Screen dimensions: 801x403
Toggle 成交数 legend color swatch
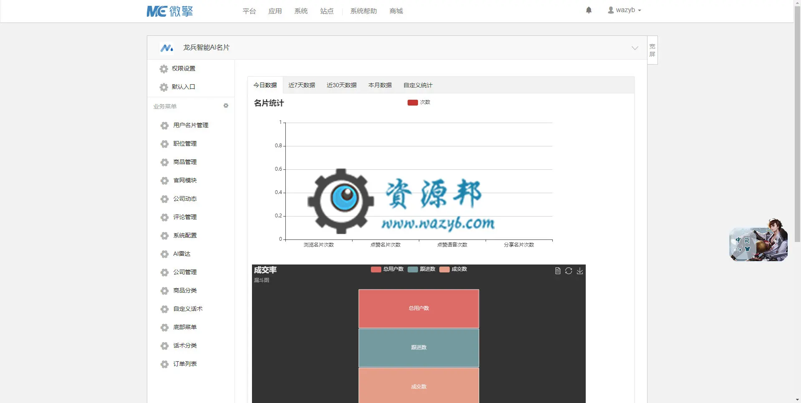click(444, 269)
